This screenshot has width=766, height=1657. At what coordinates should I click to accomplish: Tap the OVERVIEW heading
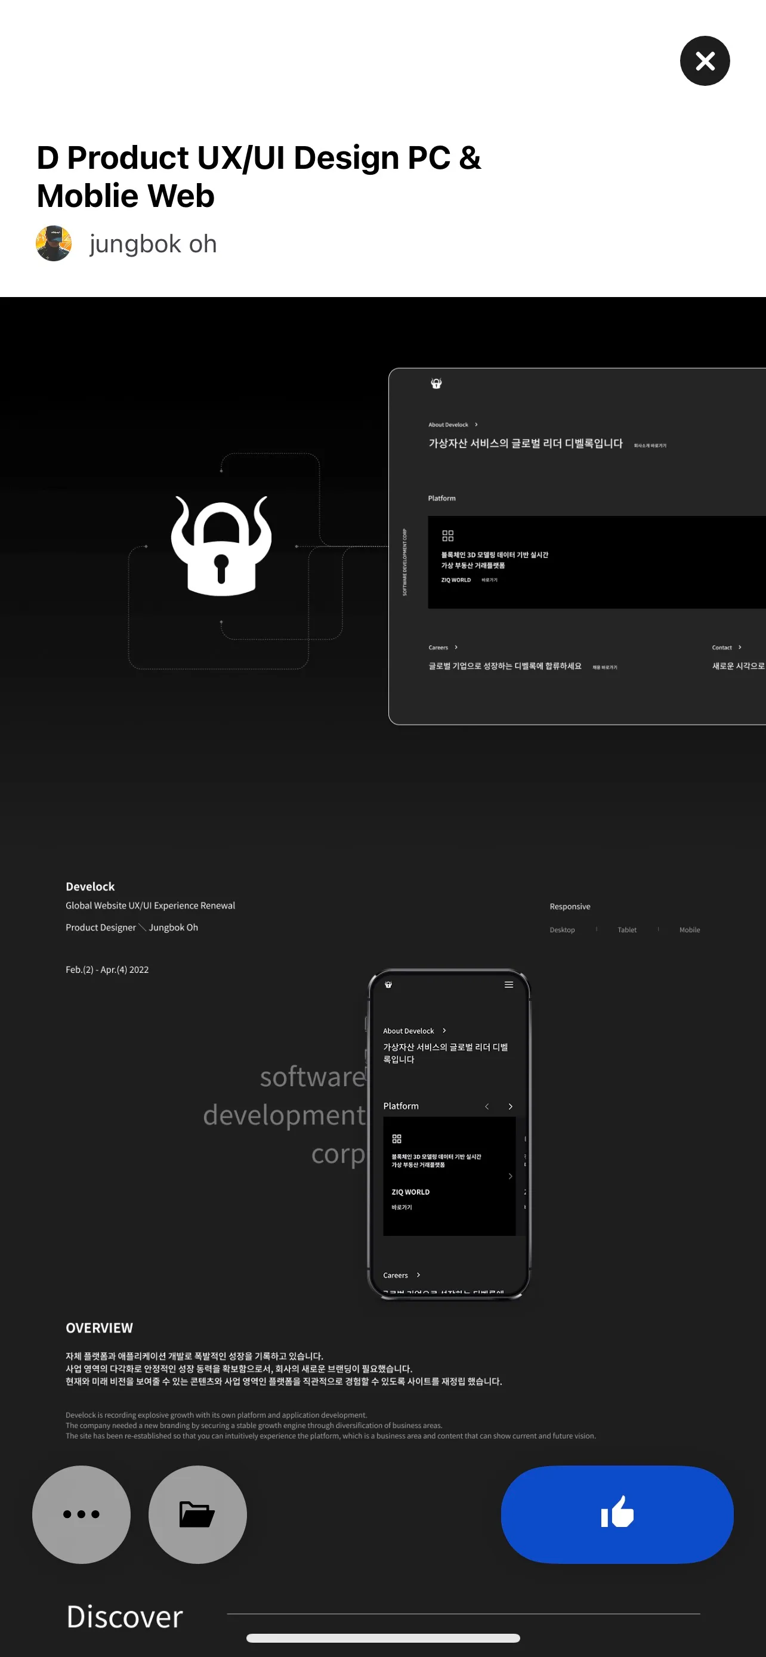(x=100, y=1328)
